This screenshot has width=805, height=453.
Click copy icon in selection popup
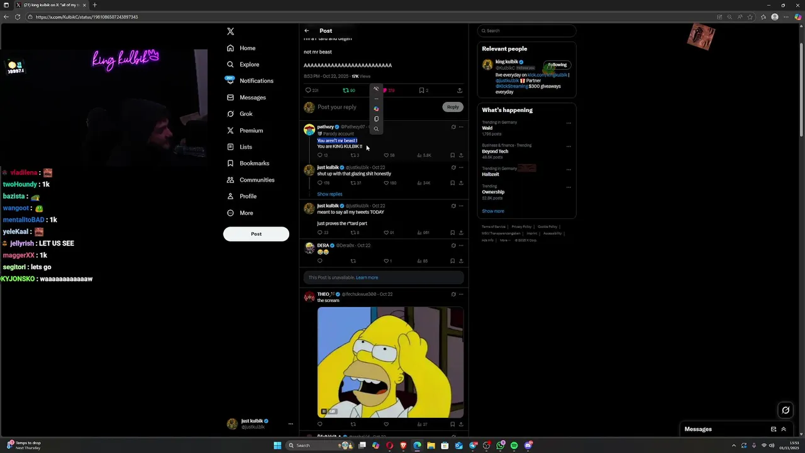point(376,119)
